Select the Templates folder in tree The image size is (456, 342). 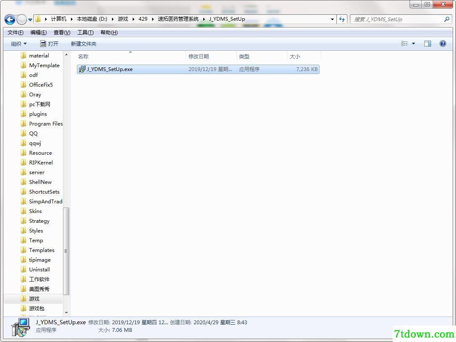pos(41,250)
